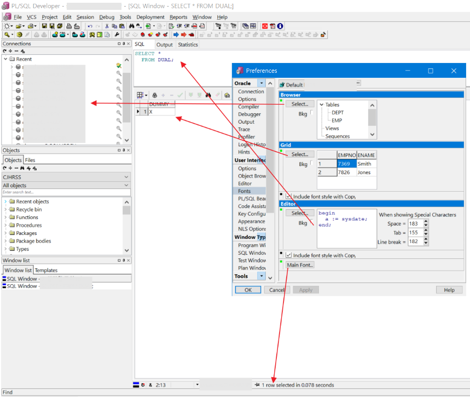Switch to the Statistics tab
The image size is (470, 397).
tap(188, 45)
